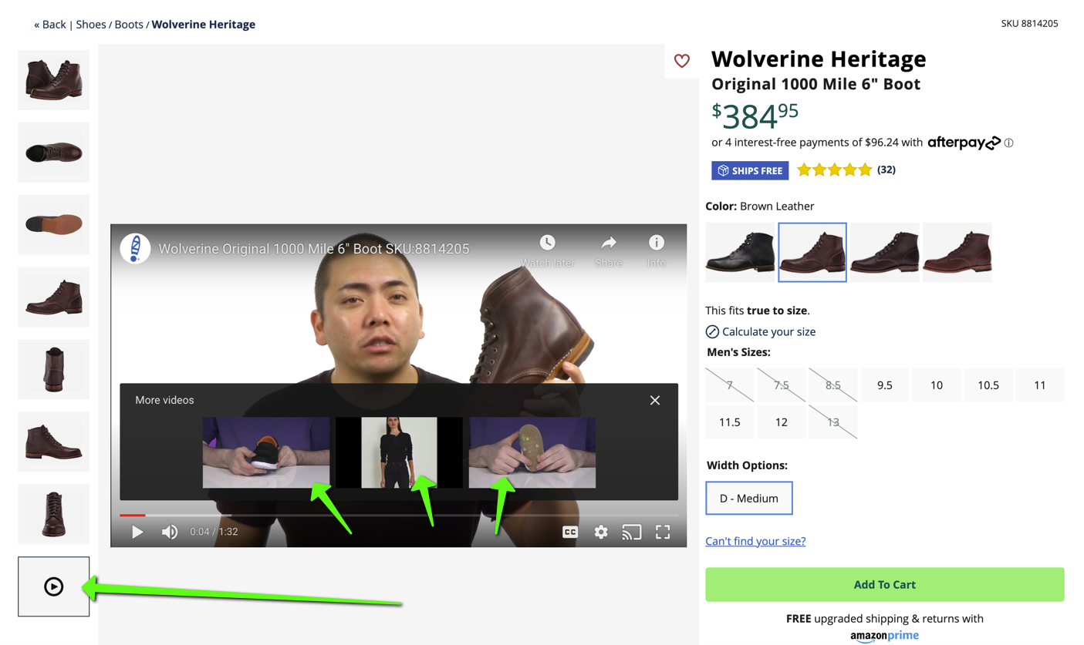The height and width of the screenshot is (645, 1084).
Task: Open video settings gear icon
Action: click(x=601, y=532)
